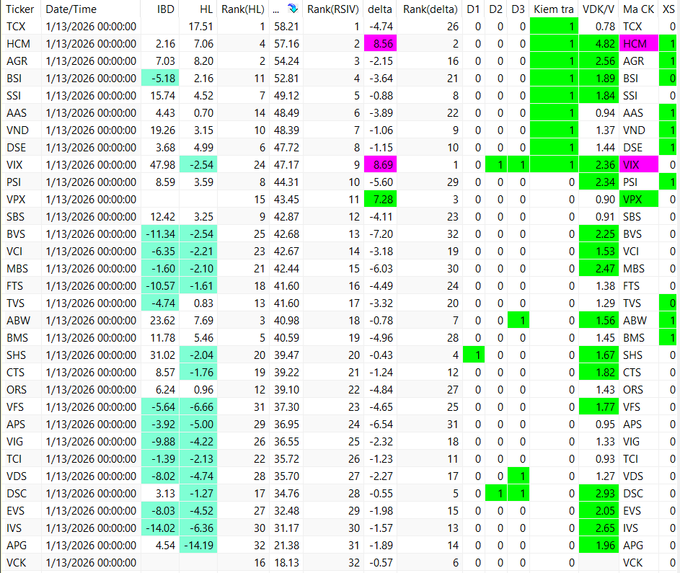
Task: Click delta value -0.43 in SHS row
Action: coord(380,355)
